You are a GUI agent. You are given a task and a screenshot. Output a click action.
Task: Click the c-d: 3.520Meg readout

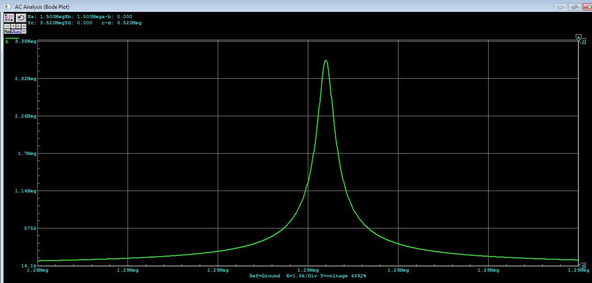click(121, 22)
